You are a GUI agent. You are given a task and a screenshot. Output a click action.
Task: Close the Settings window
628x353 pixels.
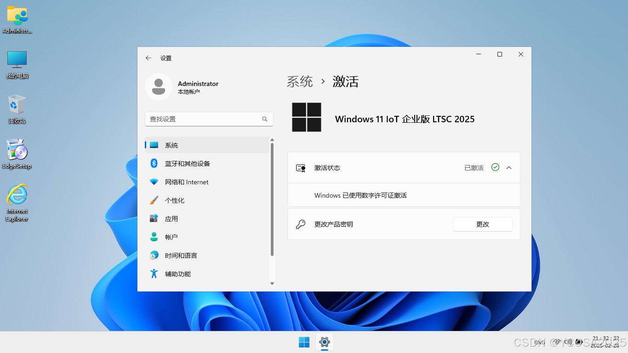(x=521, y=54)
